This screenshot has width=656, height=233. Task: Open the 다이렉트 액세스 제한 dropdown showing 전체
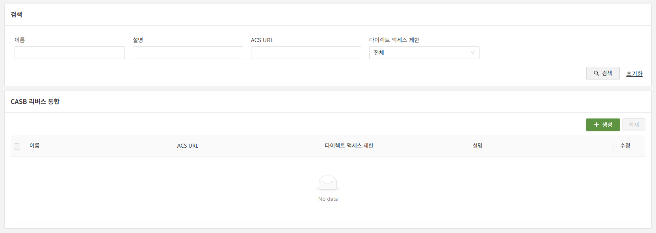pos(424,53)
